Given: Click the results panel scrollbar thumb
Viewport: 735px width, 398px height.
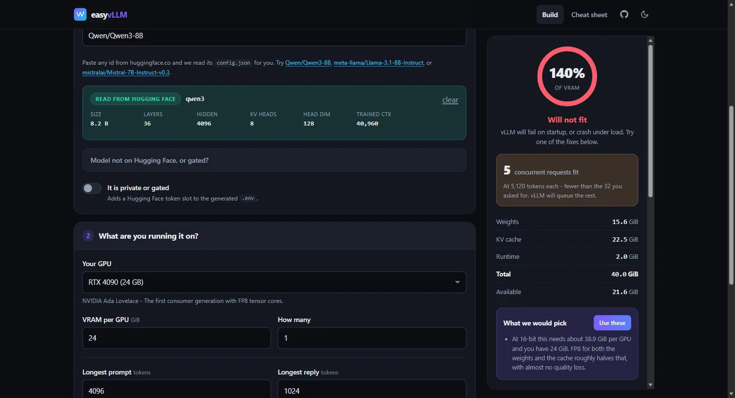Looking at the screenshot, I should (x=650, y=121).
